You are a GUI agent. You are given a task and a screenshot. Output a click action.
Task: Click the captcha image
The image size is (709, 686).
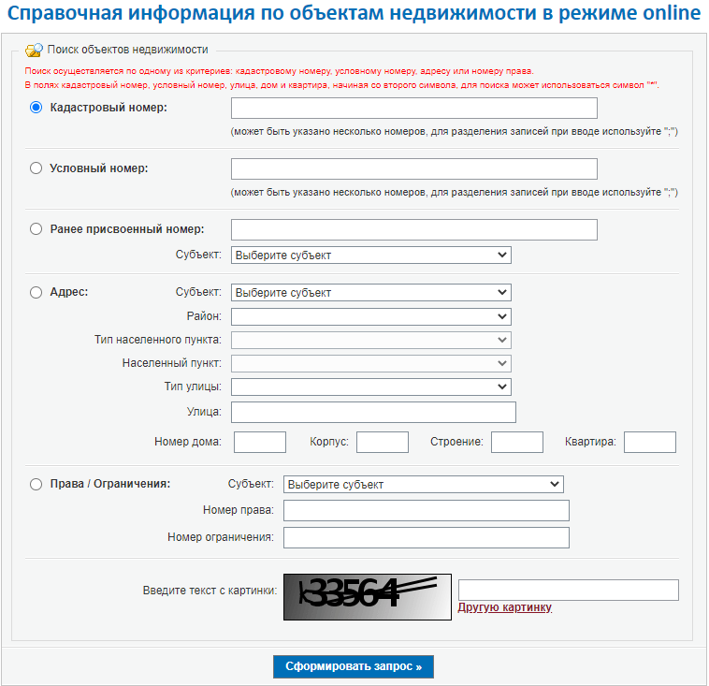[x=367, y=596]
